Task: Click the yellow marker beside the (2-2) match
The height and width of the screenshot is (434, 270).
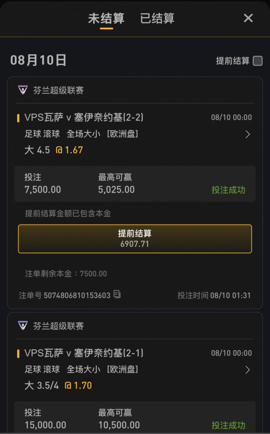Action: (18, 118)
